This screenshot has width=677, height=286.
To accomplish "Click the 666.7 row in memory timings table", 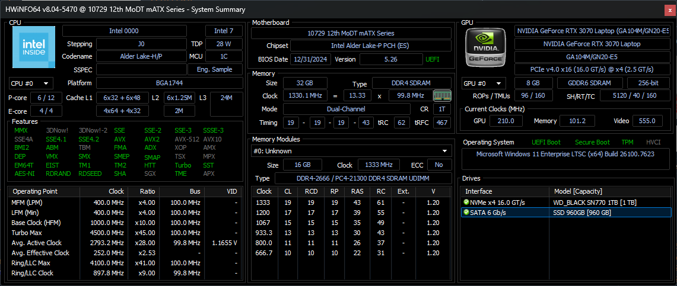I will (x=351, y=253).
